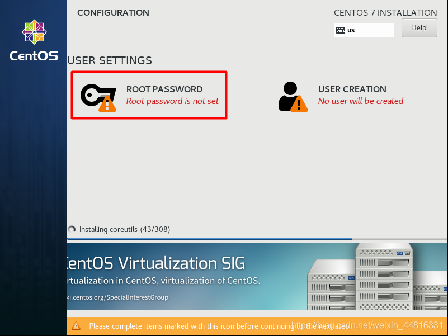Click the us keyboard layout field
The height and width of the screenshot is (336, 448).
coord(364,30)
